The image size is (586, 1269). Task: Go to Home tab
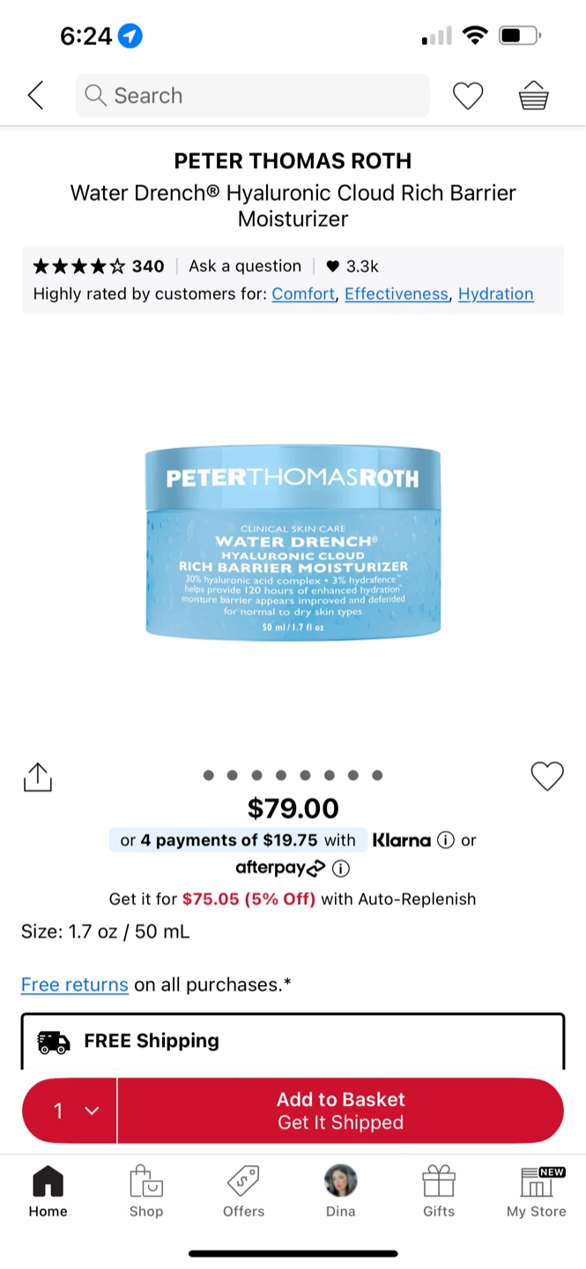pyautogui.click(x=48, y=1191)
